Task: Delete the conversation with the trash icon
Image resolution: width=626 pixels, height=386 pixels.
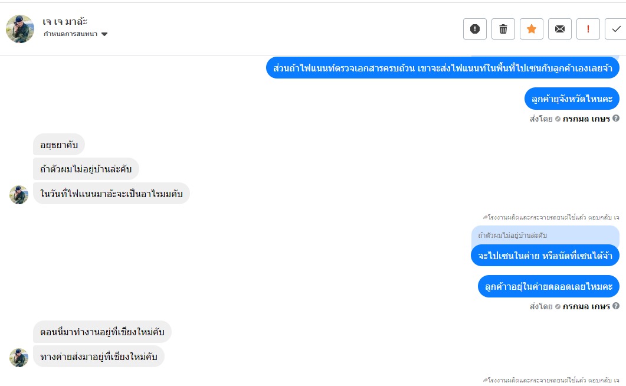Action: 503,29
